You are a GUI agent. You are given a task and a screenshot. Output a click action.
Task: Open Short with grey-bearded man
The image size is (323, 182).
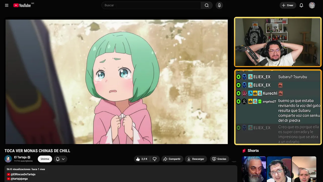click(254, 169)
